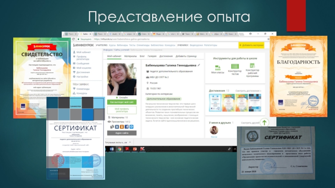The width and height of the screenshot is (335, 188).
Task: Click the Инфоурок logo
Action: pos(83,45)
